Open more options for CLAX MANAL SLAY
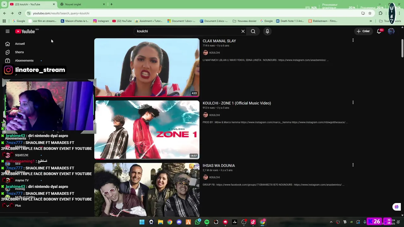 pos(353,40)
